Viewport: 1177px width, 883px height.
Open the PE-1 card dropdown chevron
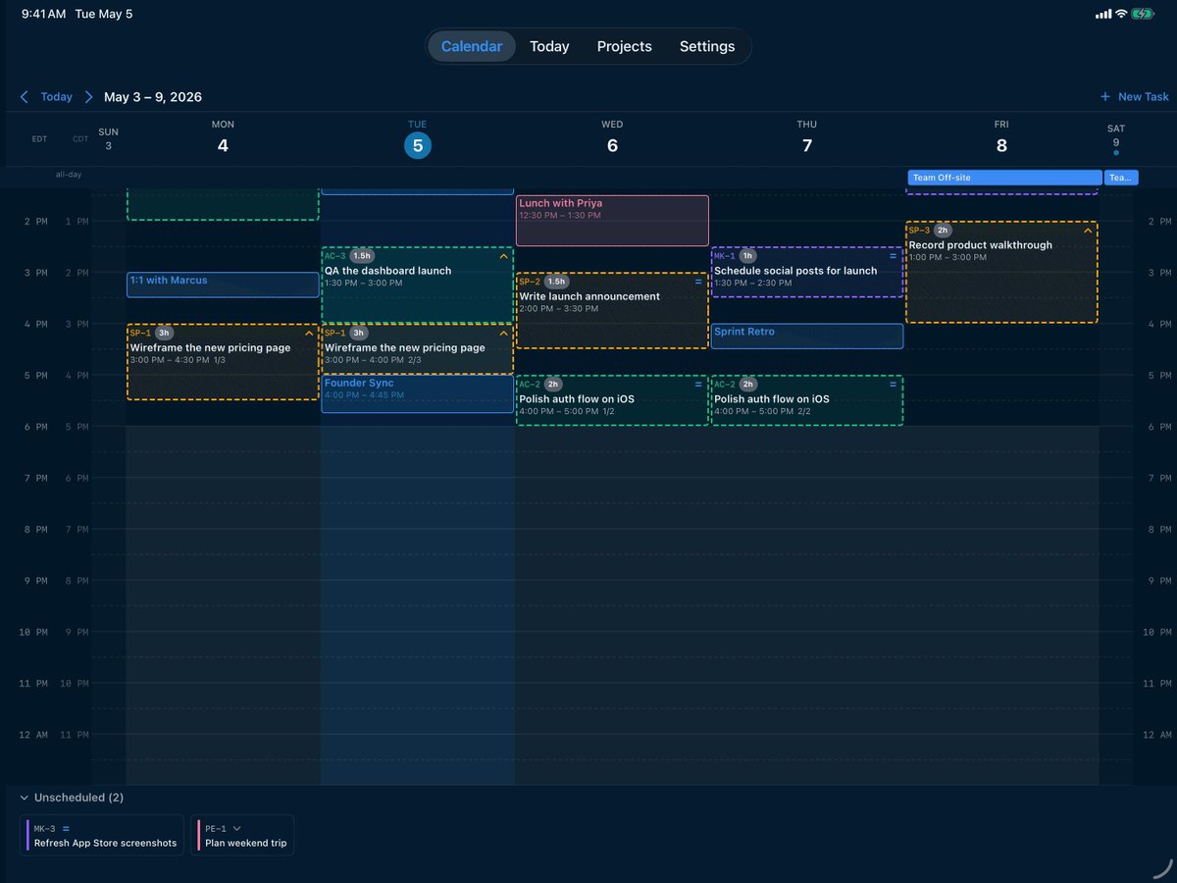point(236,829)
